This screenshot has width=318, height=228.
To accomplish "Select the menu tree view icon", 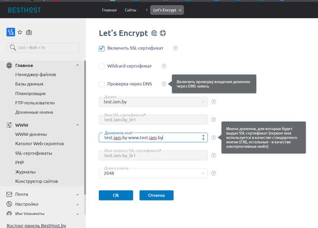I will [x=11, y=32].
